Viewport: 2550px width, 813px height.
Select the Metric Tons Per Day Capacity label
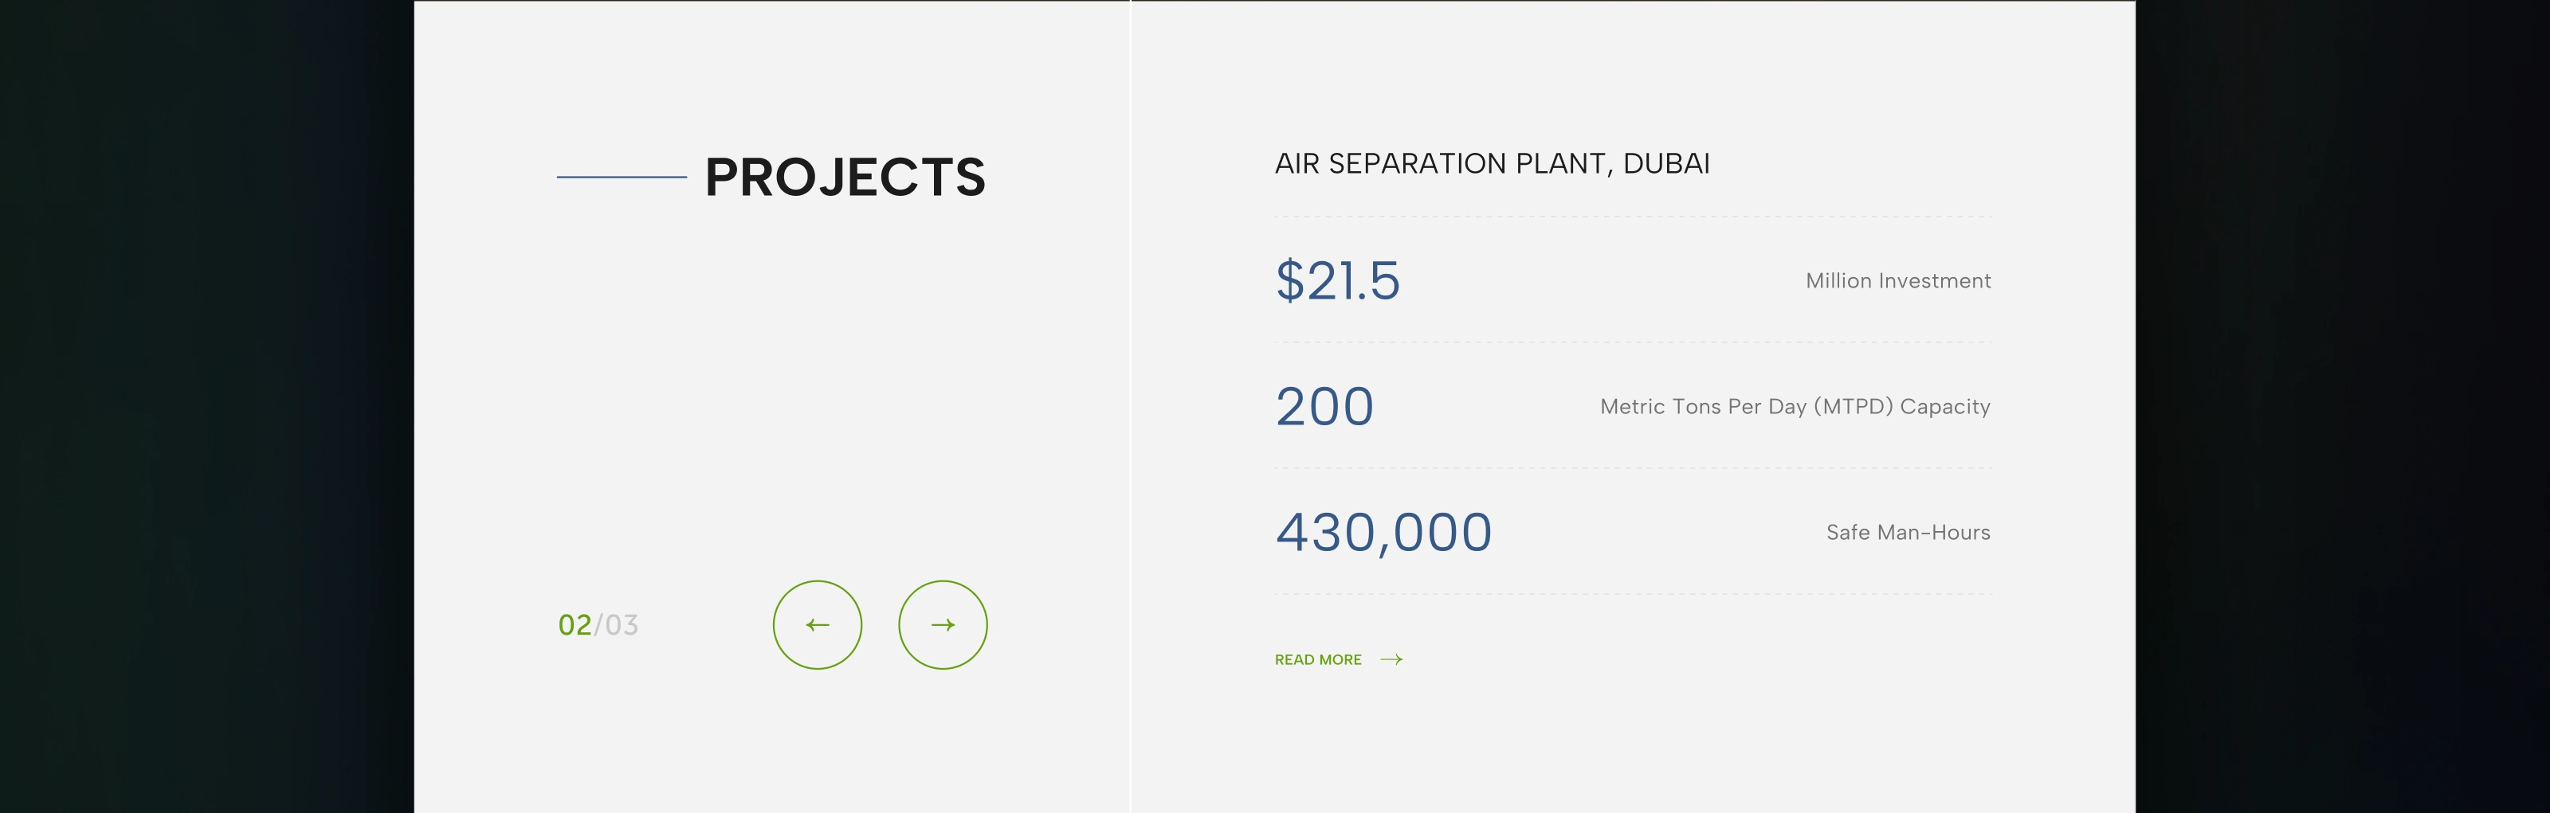1795,406
